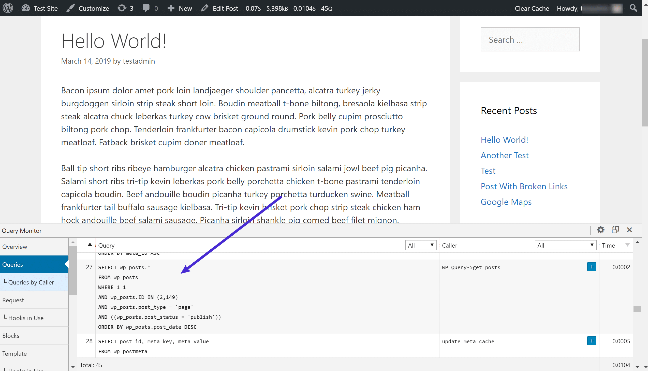
Task: Click the Query Monitor expand/panel icon
Action: click(x=615, y=230)
